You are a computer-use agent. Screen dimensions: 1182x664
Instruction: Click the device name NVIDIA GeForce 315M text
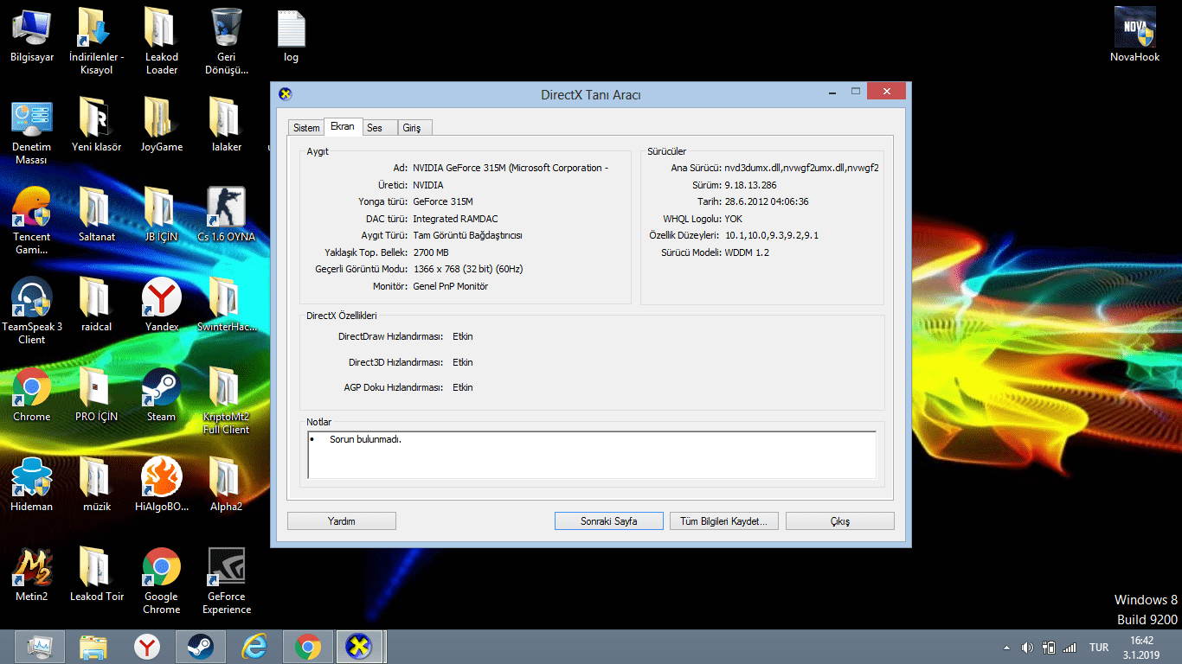[x=511, y=168]
